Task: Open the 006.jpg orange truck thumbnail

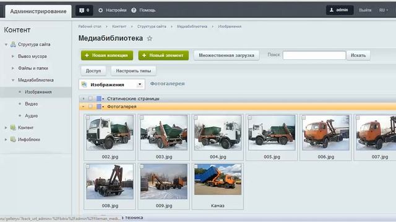Action: pyautogui.click(x=326, y=133)
